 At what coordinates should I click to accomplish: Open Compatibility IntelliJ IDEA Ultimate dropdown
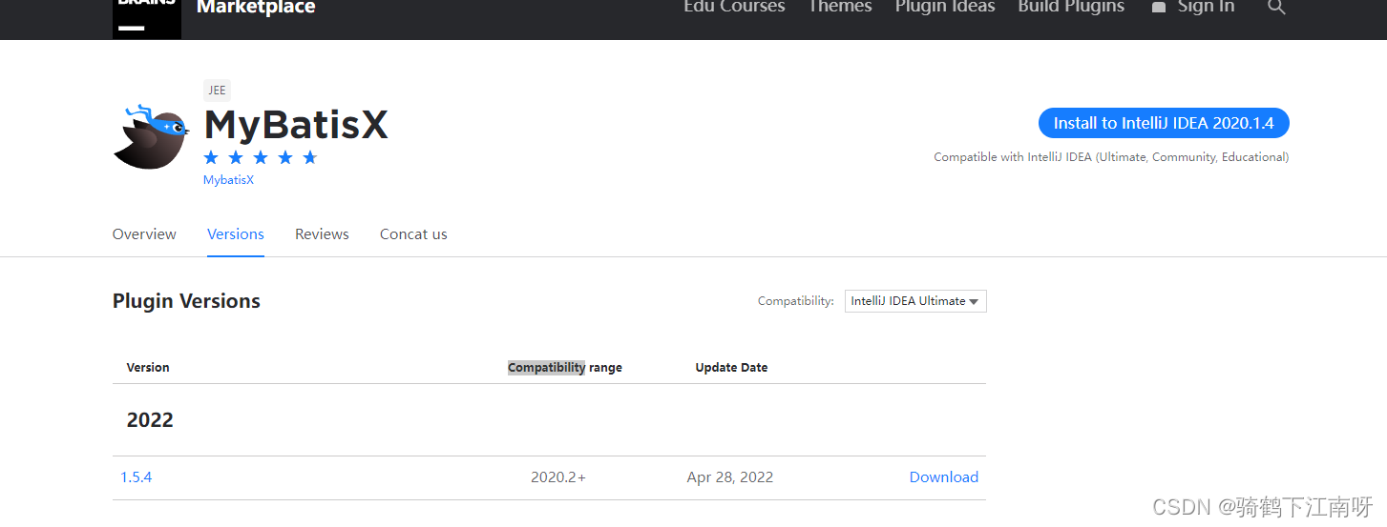coord(915,301)
